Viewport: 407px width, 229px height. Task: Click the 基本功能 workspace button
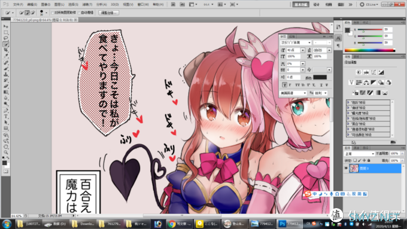pyautogui.click(x=301, y=4)
